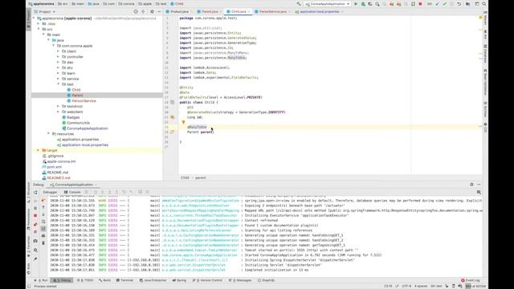This screenshot has height=289, width=514.
Task: Open the CoronaAppleApplication run configuration dropdown
Action: click(x=328, y=4)
